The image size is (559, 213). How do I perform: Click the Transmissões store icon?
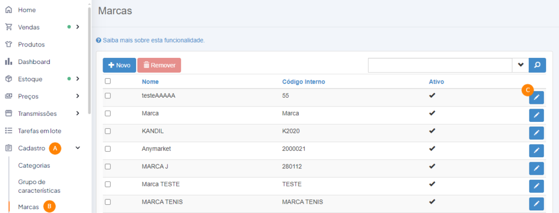(x=9, y=114)
